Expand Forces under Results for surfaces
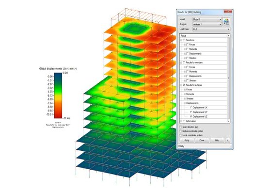This screenshot has height=188, width=269. (185, 89)
